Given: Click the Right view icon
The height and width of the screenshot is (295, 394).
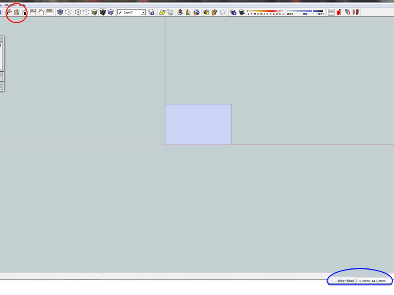Looking at the screenshot, I should (33, 12).
